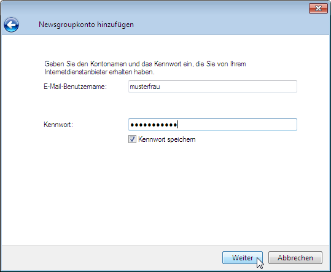Screen dimensions: 331x272
Task: Click the Kennwort: label
Action: pos(58,125)
